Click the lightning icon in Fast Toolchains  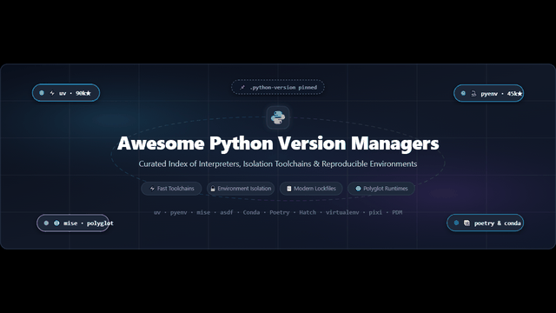click(x=152, y=189)
